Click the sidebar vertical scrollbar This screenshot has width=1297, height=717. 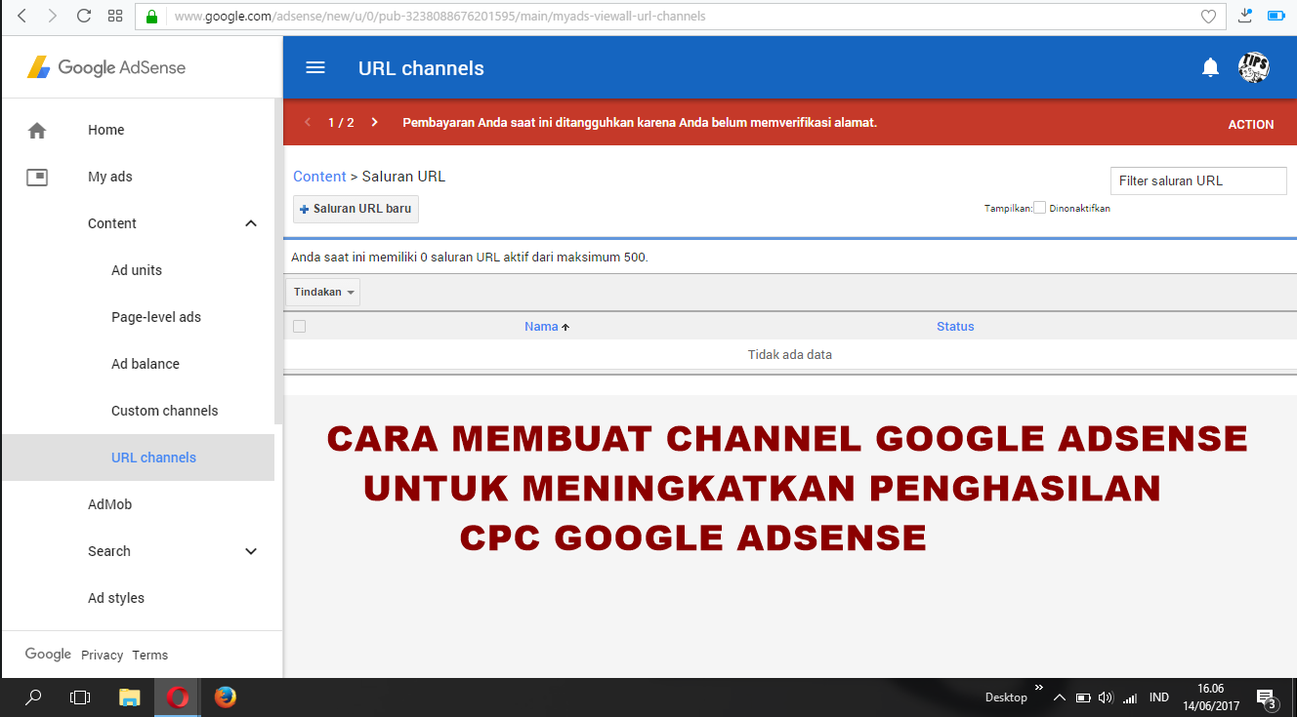[278, 260]
